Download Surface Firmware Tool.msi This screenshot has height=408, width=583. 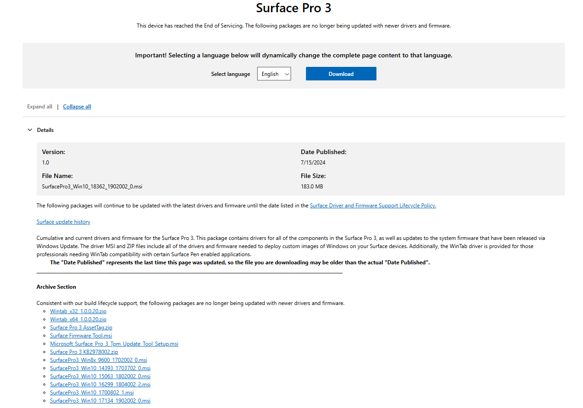pos(81,336)
